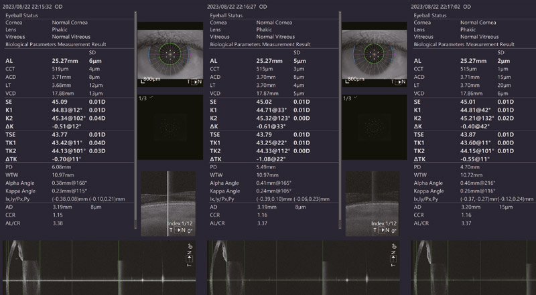The image size is (536, 295).
Task: Click Alpha Angle value 0.46mm@216°
Action: tap(478, 183)
